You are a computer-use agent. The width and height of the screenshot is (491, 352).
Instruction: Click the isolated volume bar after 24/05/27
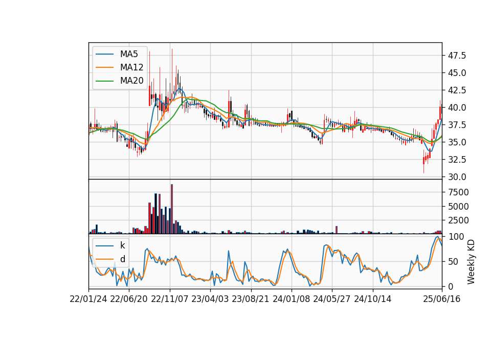[337, 230]
